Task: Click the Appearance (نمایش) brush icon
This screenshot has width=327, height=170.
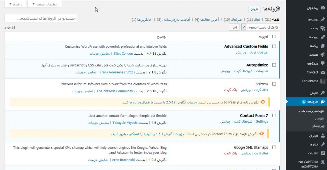Action: coord(323,93)
